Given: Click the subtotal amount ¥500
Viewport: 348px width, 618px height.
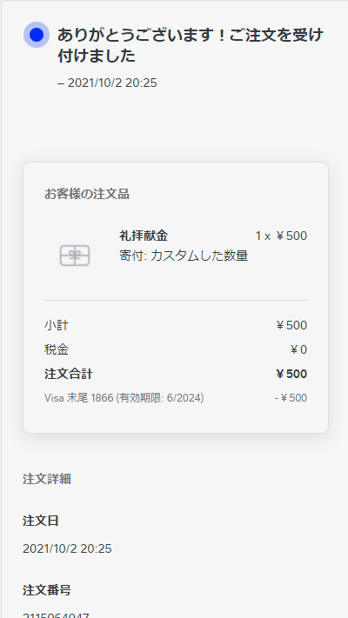Looking at the screenshot, I should [x=291, y=326].
